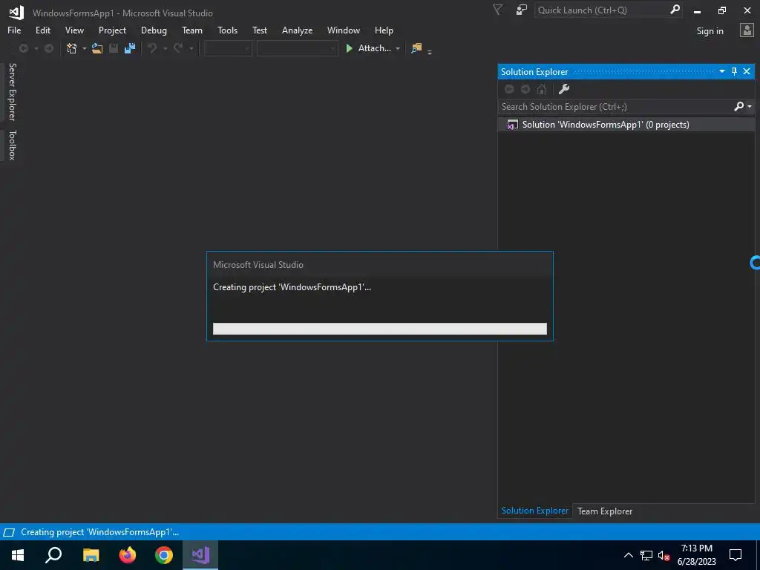Click the Attach... start button
Image resolution: width=760 pixels, height=570 pixels.
pos(368,48)
